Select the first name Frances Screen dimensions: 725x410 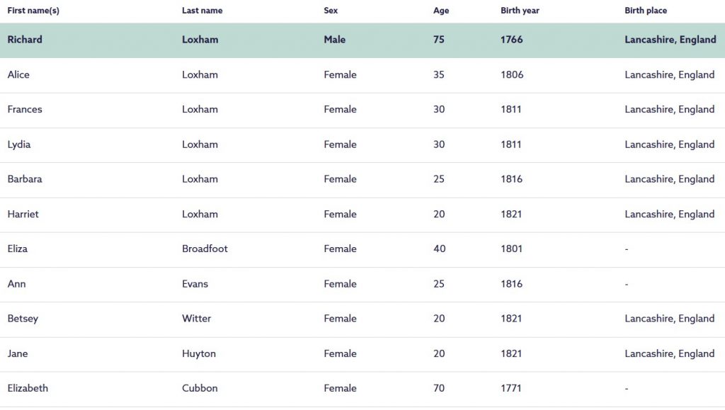pos(25,109)
